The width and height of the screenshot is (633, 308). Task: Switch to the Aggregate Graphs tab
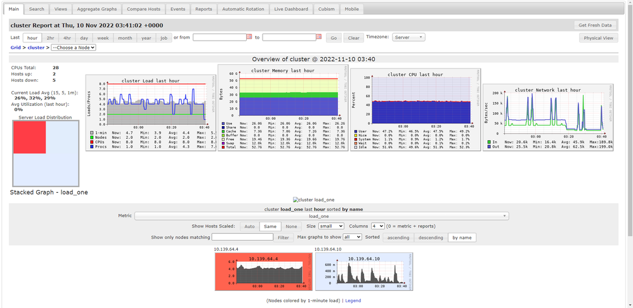[x=96, y=10]
